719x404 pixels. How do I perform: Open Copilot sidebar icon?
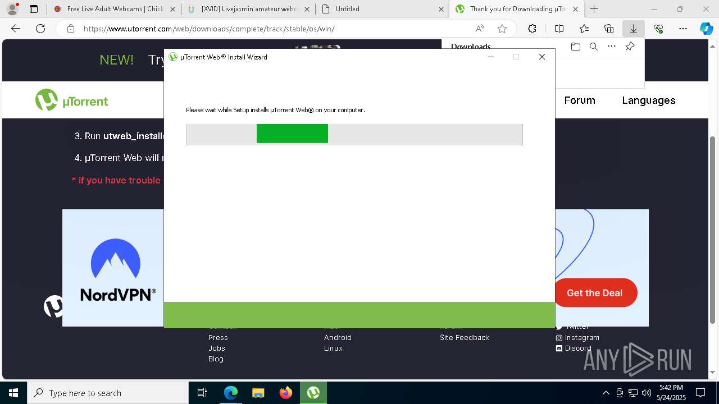[x=707, y=29]
